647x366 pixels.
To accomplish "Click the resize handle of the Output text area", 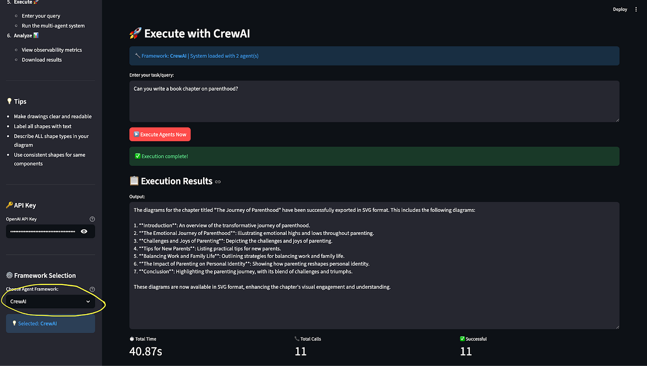I will [x=617, y=326].
